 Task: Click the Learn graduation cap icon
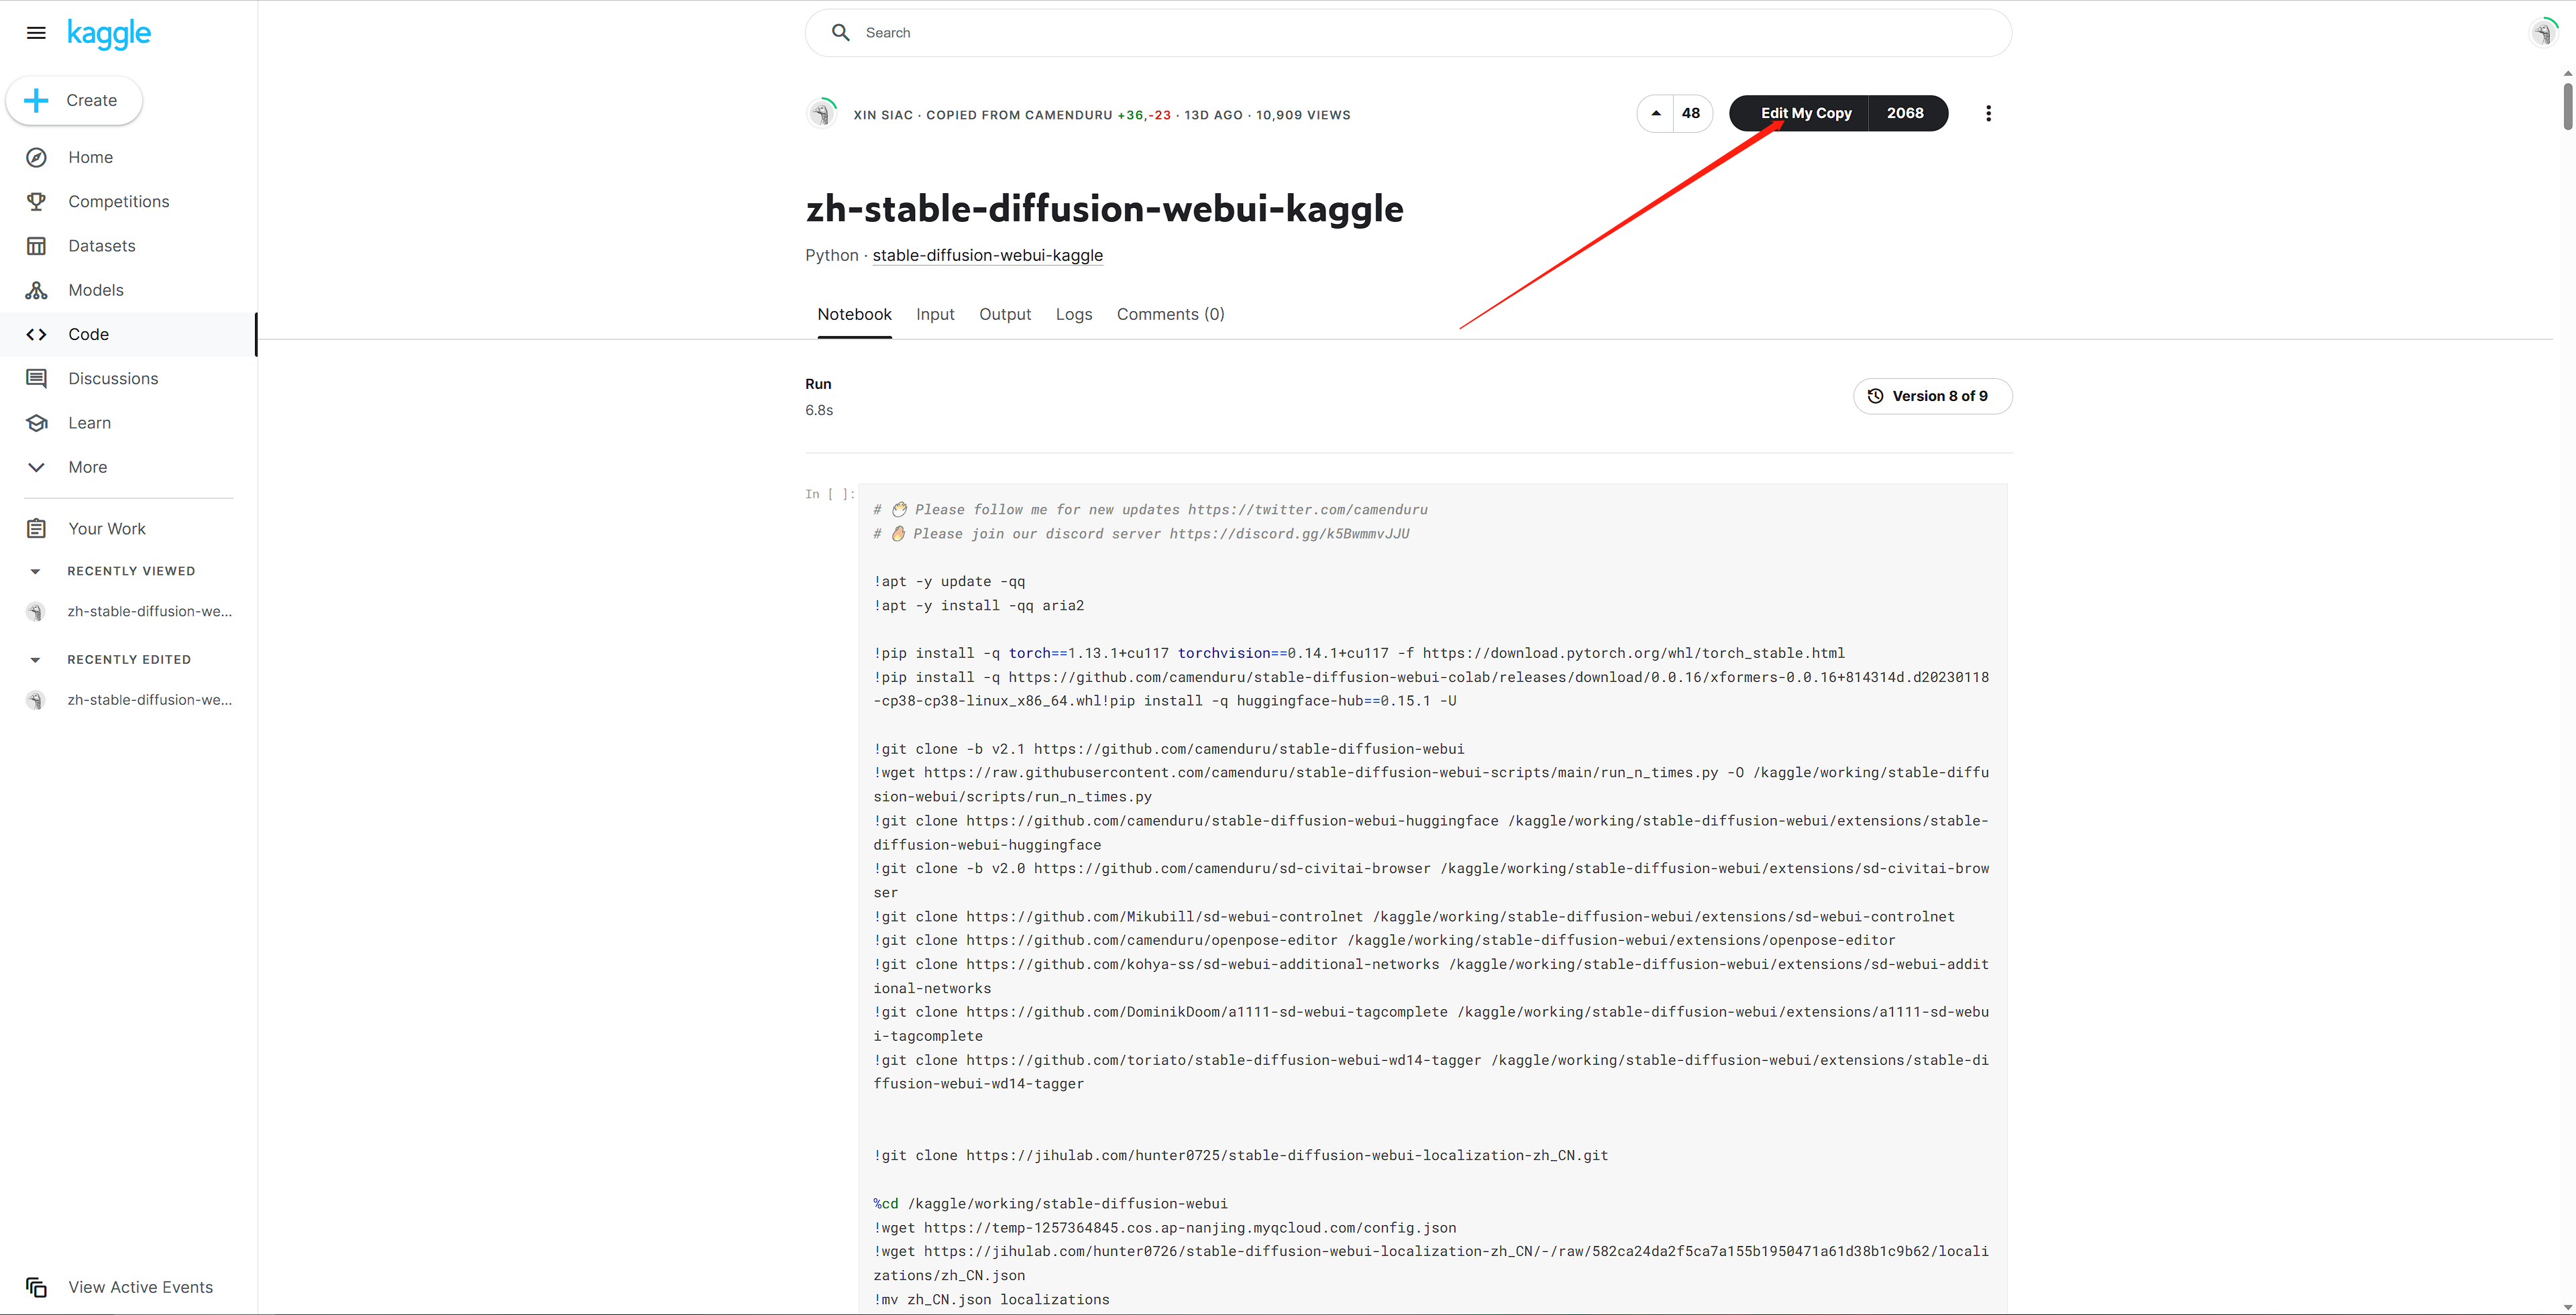[x=36, y=422]
